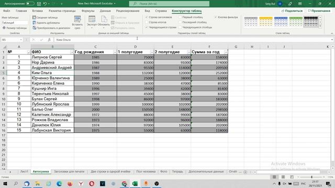Check Первый столбец checkbox
This screenshot has height=188, width=335.
click(x=180, y=17)
